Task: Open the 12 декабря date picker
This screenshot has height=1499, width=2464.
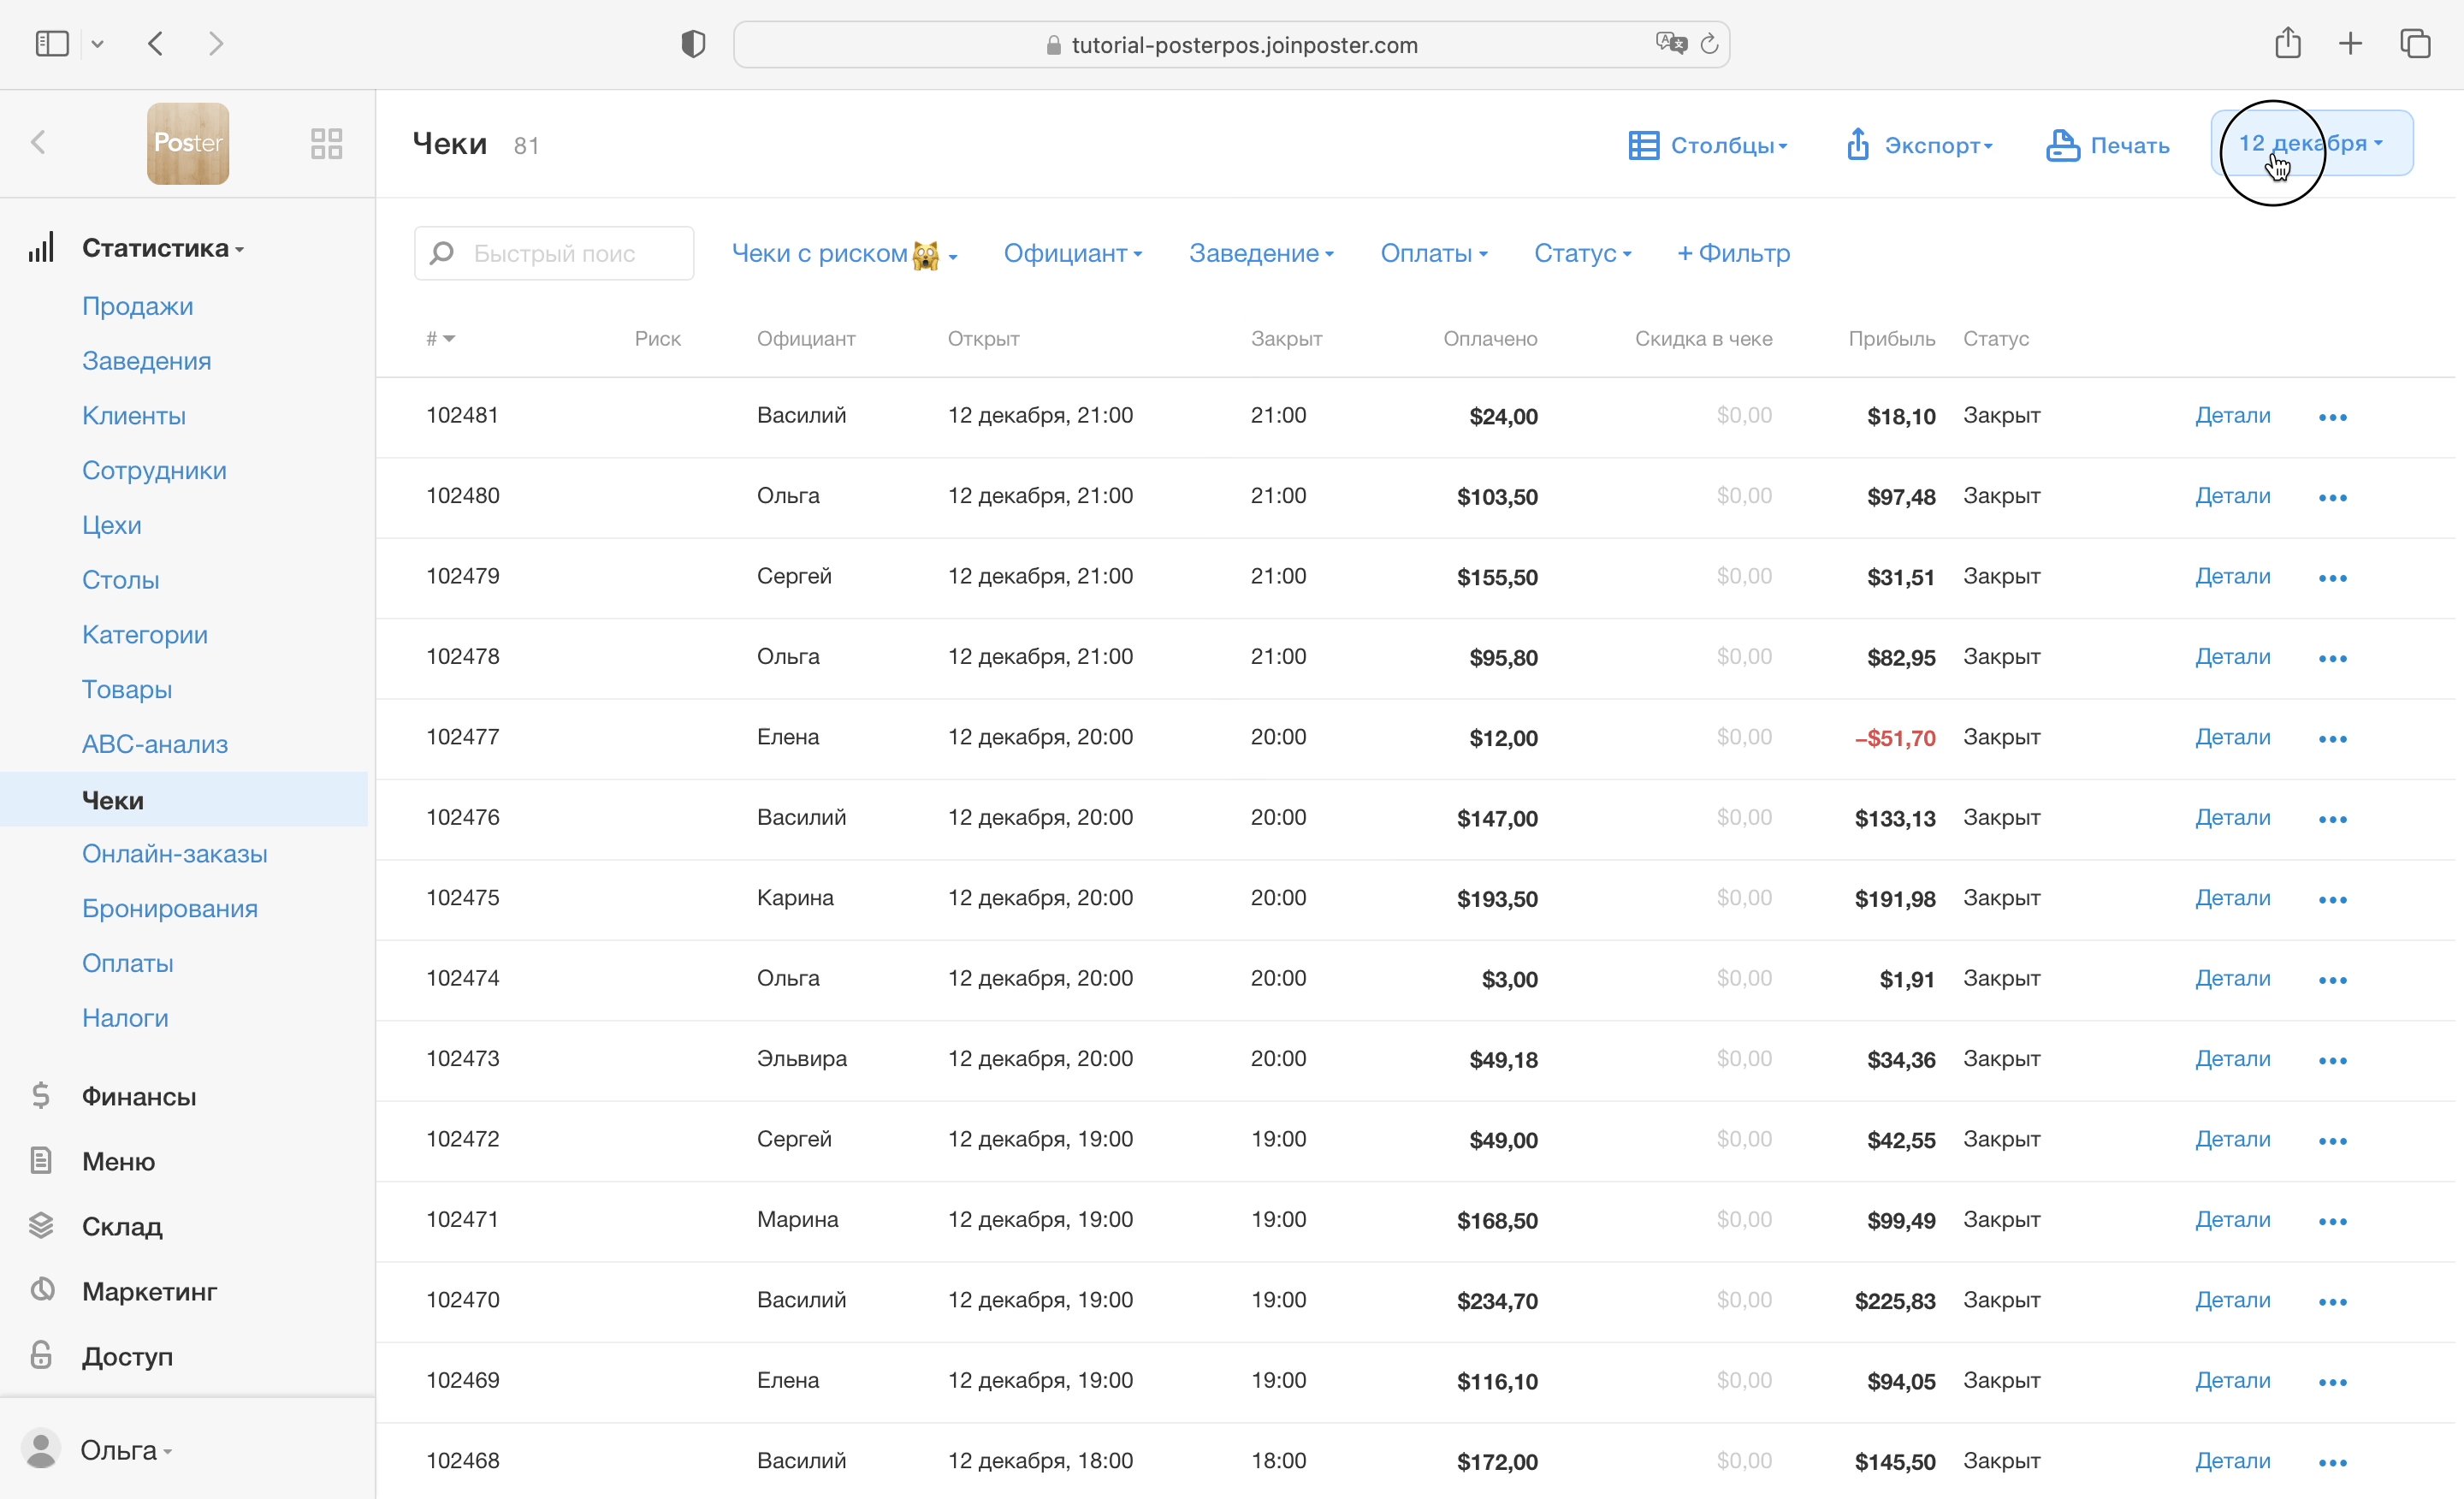Action: [2311, 143]
